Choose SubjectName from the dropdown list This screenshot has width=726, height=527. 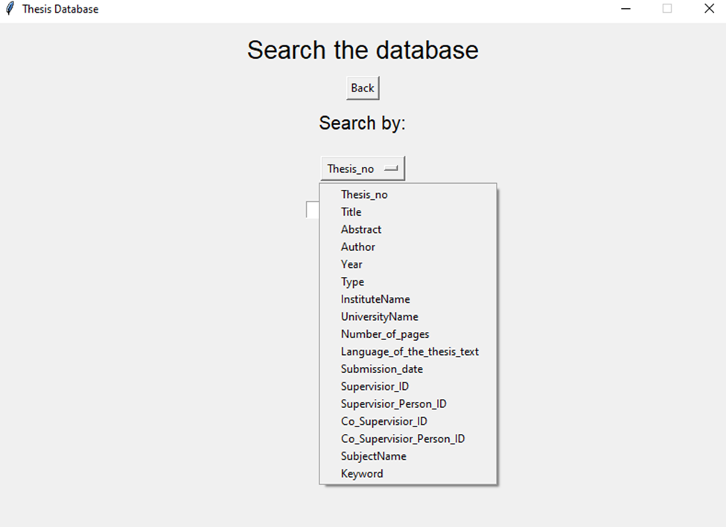373,456
